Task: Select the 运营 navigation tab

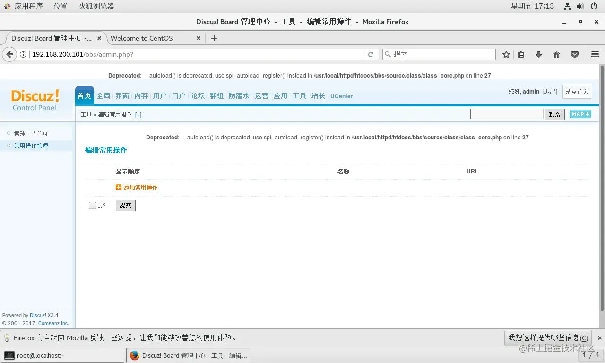Action: coord(261,96)
